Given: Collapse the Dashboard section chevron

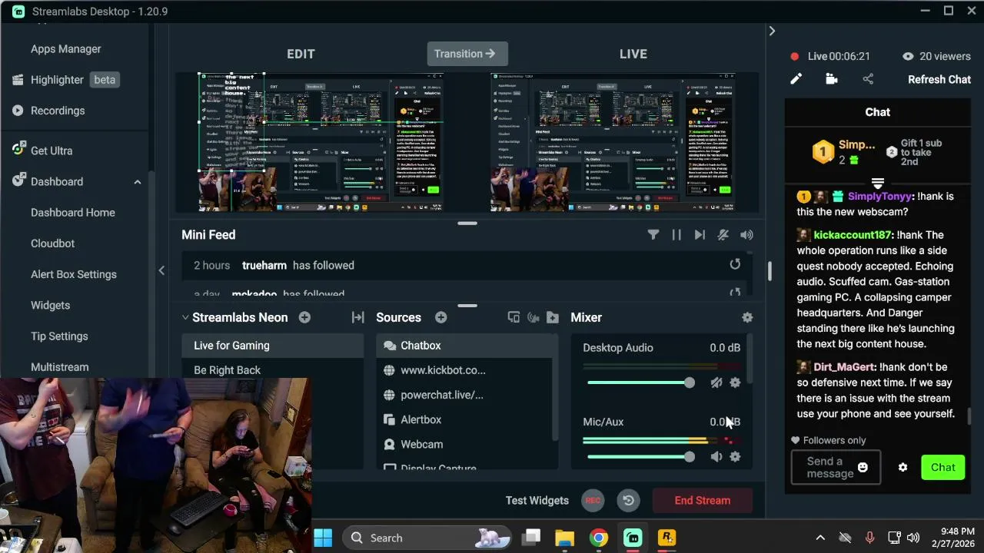Looking at the screenshot, I should [x=138, y=182].
